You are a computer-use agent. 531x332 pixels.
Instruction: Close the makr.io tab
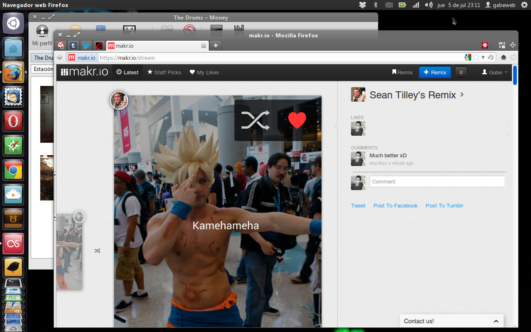pyautogui.click(x=204, y=46)
